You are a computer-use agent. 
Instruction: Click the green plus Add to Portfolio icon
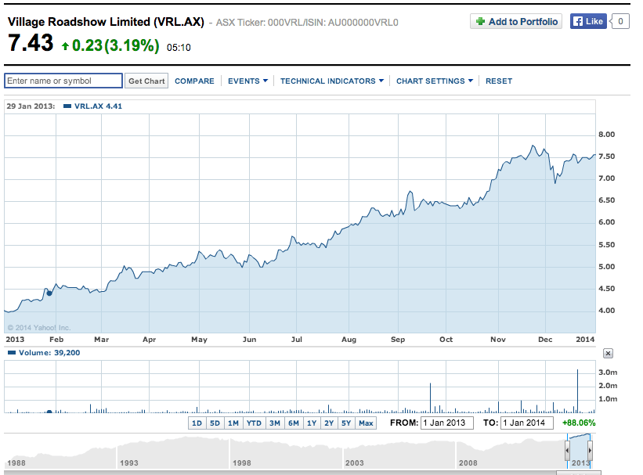pyautogui.click(x=480, y=21)
